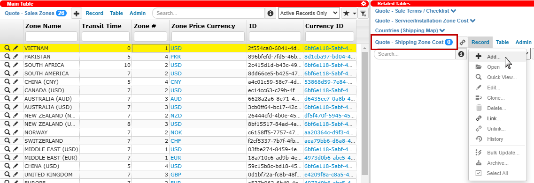Click magnifier icon for CHINA (CNY) row
534x183 pixels.
click(x=7, y=82)
